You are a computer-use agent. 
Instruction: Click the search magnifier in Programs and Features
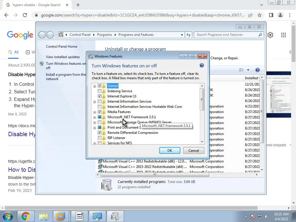(260, 35)
